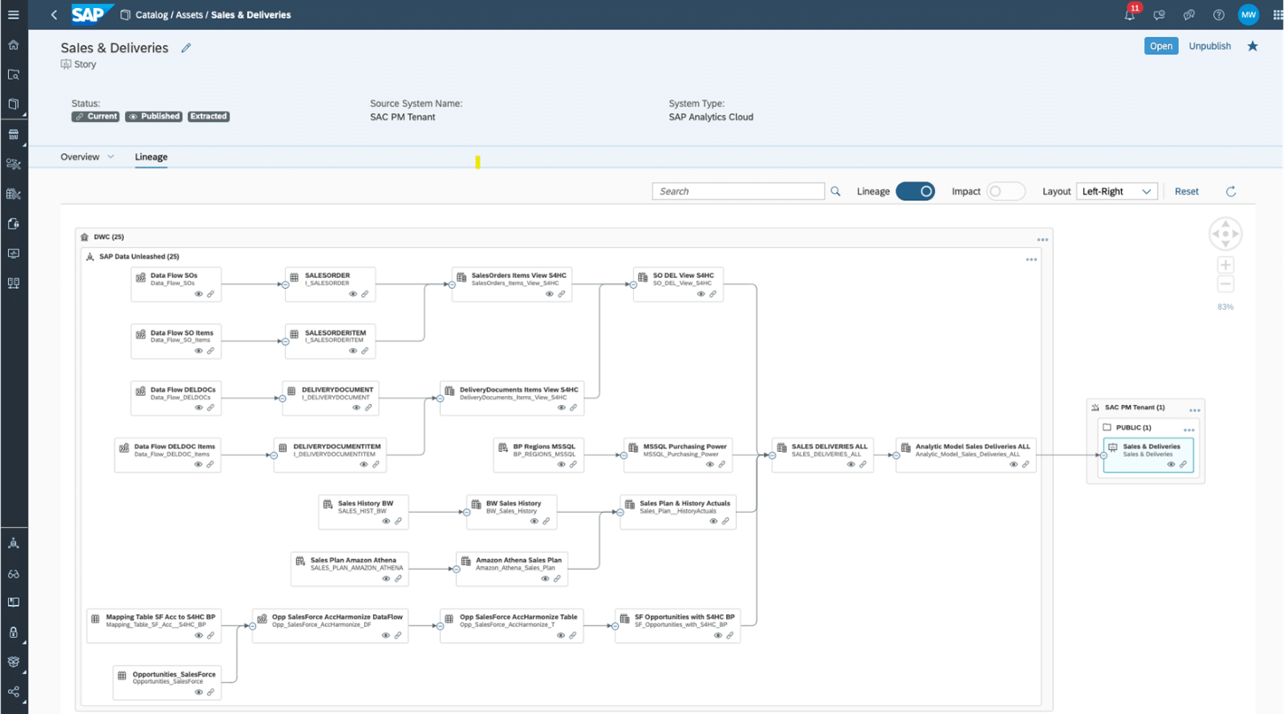1284x714 pixels.
Task: Select the DeliveryDocuments Items View S4HC node
Action: (x=512, y=398)
